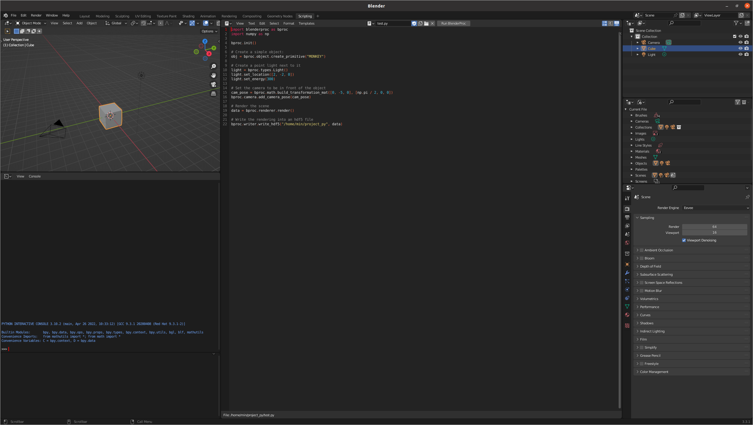The height and width of the screenshot is (425, 753).
Task: Click the properties editor search field
Action: 688,188
